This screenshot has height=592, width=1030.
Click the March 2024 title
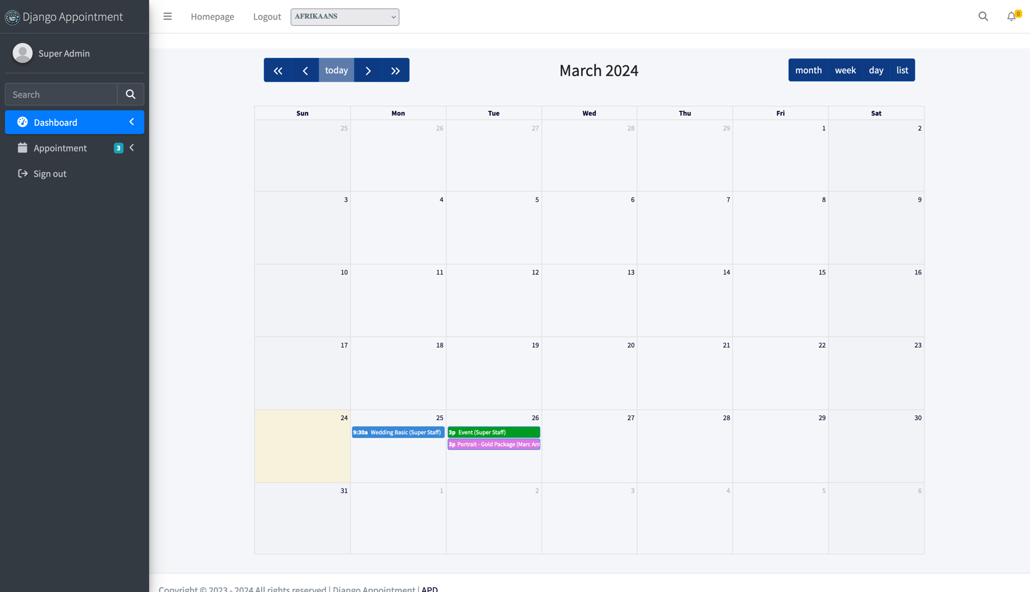click(x=599, y=70)
